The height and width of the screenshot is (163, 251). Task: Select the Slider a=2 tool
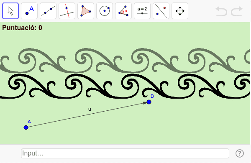point(142,11)
